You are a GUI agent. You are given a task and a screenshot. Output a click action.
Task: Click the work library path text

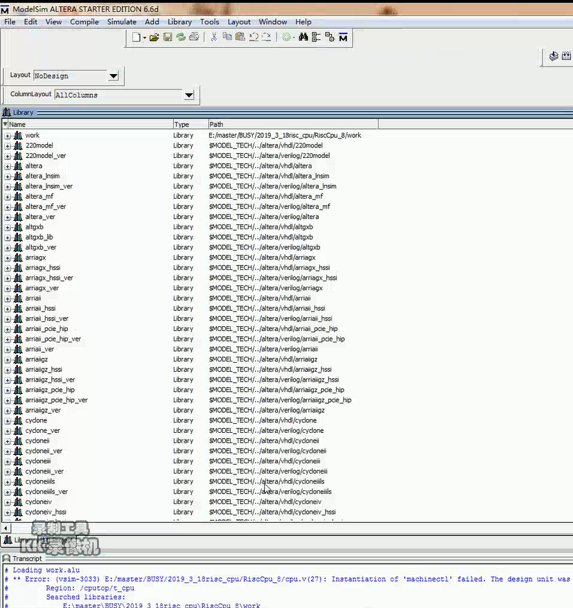click(x=285, y=135)
